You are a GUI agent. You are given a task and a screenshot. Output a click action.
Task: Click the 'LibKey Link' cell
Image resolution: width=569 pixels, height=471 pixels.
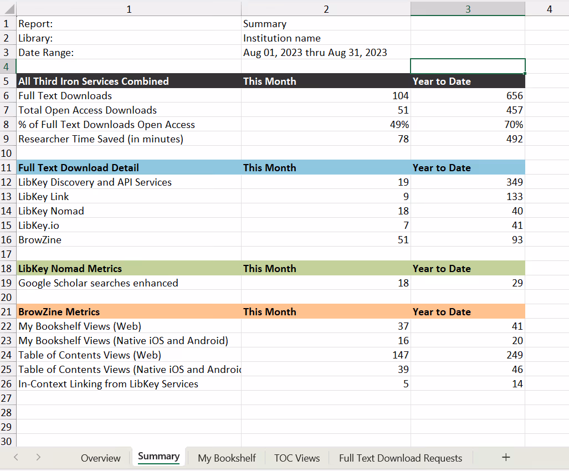point(129,196)
